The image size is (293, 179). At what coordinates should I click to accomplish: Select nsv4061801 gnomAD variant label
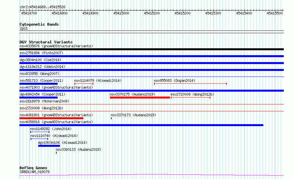click(56, 115)
